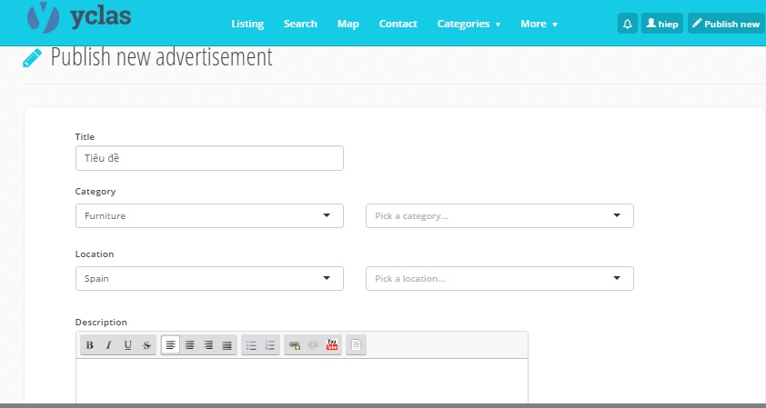Viewport: 766px width, 408px height.
Task: Align description text right
Action: 208,345
